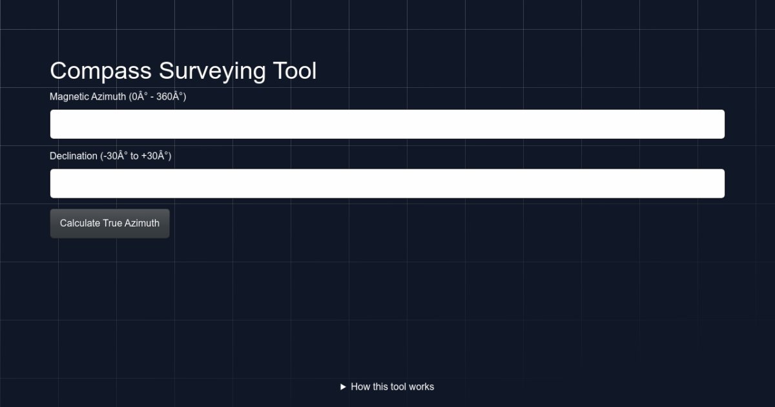This screenshot has width=775, height=407.
Task: Focus the azimuth box for 0° to 360° values
Action: coord(387,124)
